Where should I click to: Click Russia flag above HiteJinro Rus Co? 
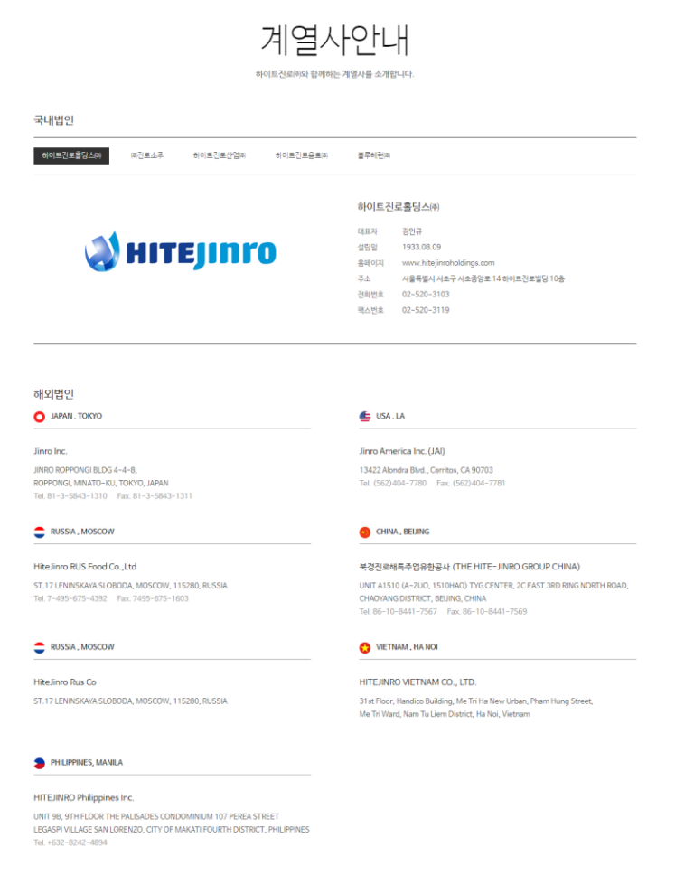tap(39, 647)
